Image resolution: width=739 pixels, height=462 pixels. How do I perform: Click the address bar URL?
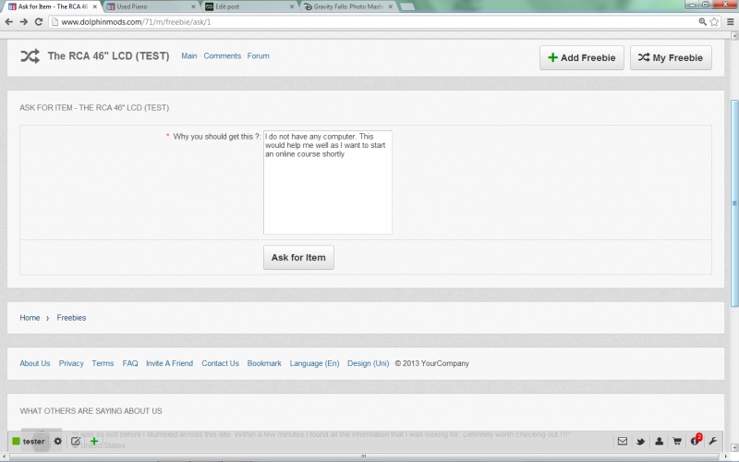[136, 21]
